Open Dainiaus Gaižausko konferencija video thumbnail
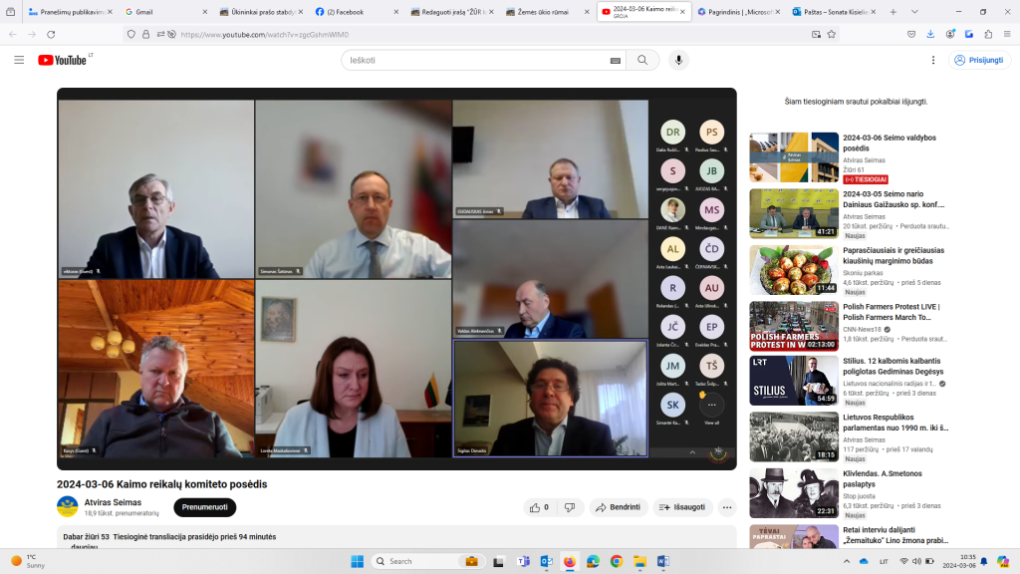Viewport: 1020px width, 574px height. [794, 213]
